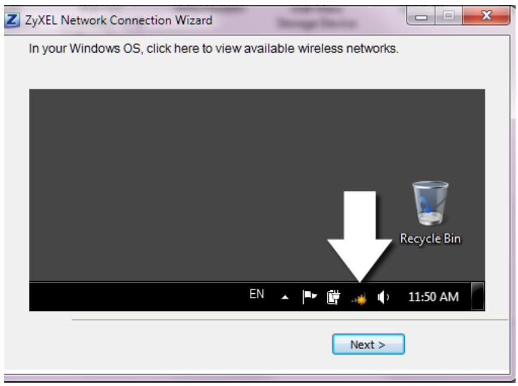
Task: Click the 11:50 AM clock
Action: pyautogui.click(x=433, y=297)
